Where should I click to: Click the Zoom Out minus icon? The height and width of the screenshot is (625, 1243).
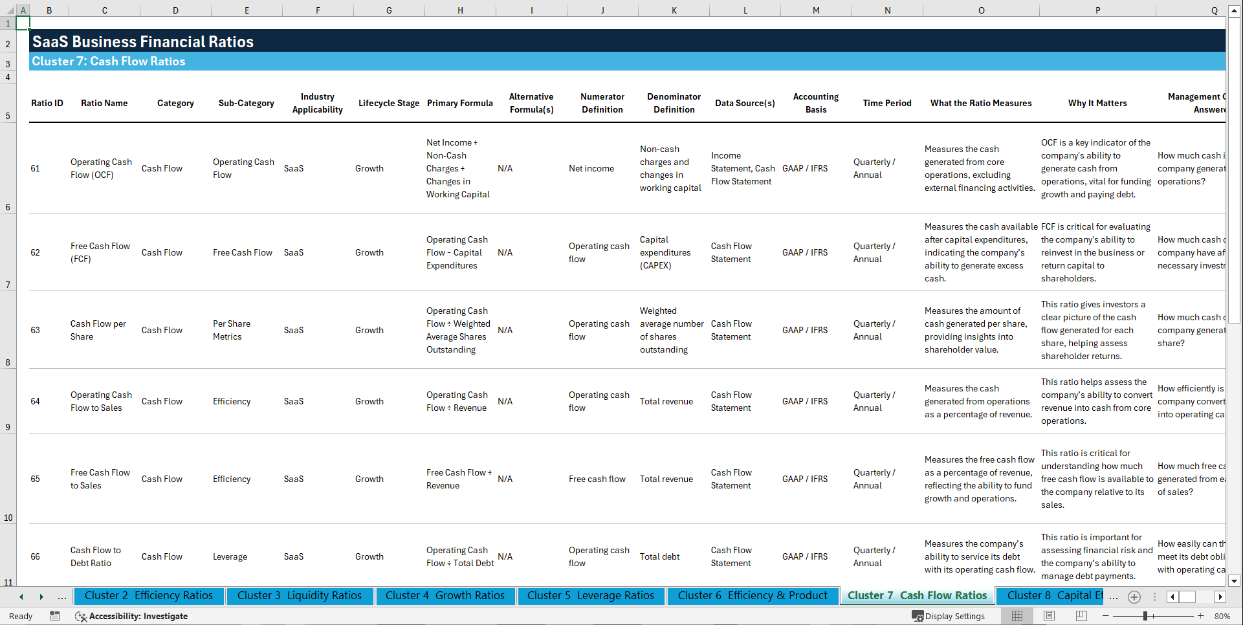(x=1105, y=616)
